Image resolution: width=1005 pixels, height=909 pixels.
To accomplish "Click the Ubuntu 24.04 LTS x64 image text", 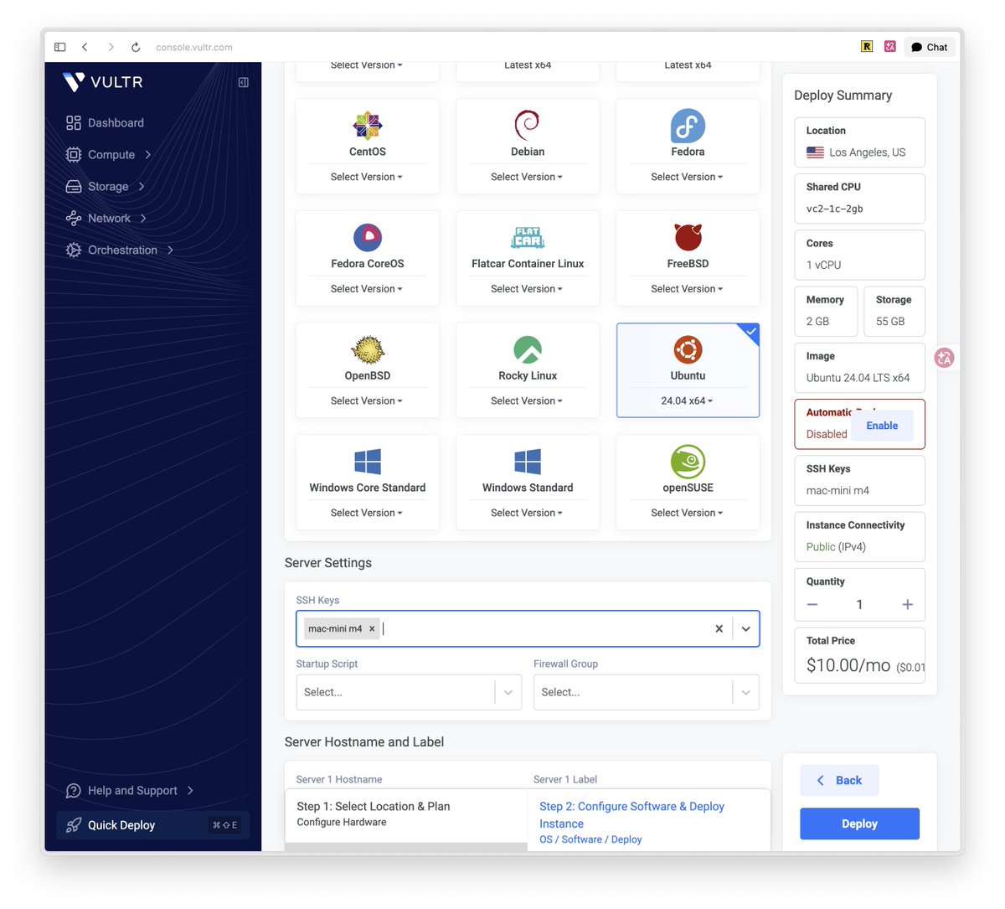I will (858, 378).
